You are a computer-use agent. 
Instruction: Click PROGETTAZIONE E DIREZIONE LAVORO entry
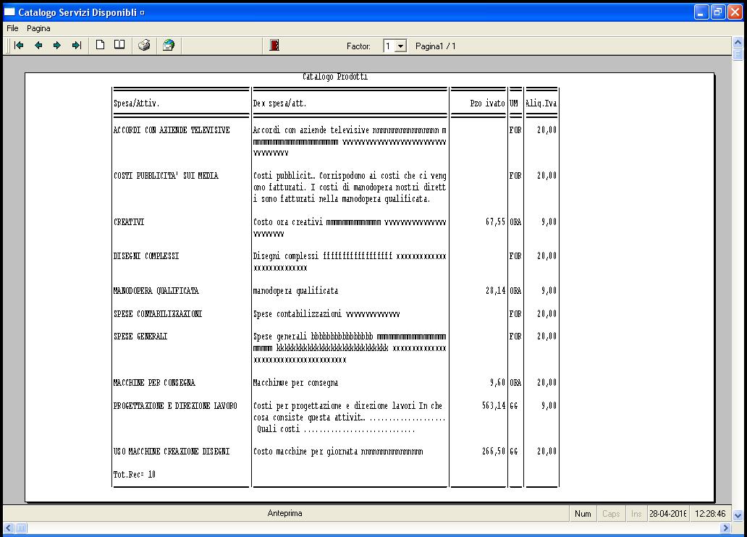tap(175, 406)
